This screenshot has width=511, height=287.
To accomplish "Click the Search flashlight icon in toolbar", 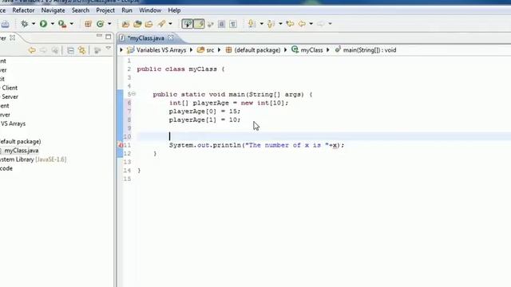I will 161,24.
